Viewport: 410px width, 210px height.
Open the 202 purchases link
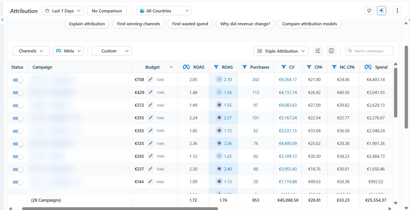[x=256, y=80]
